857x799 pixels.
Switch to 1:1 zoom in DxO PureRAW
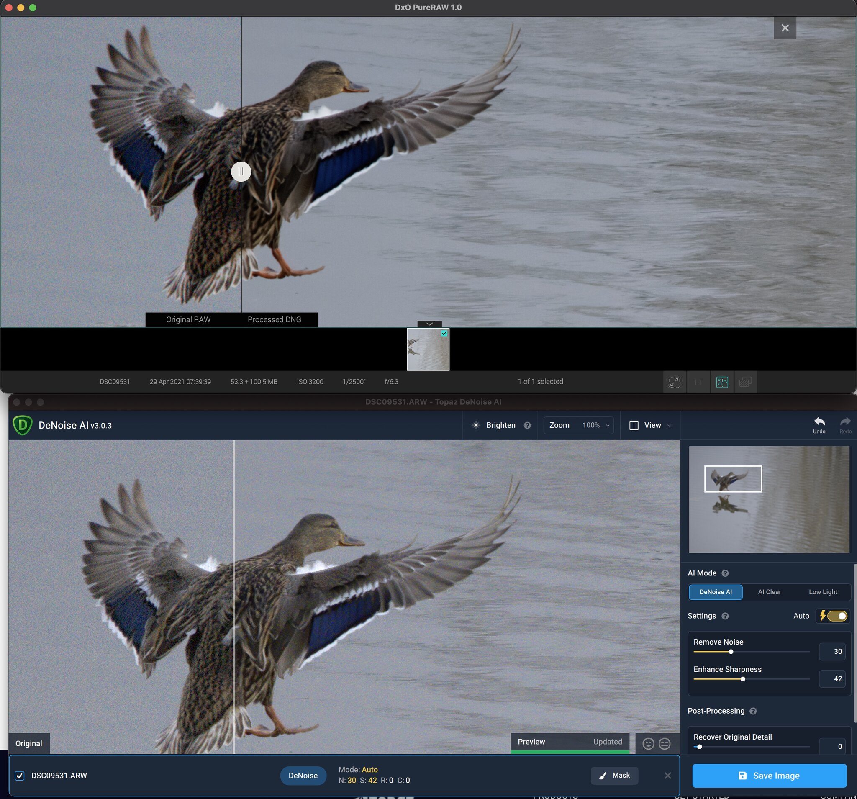coord(698,382)
